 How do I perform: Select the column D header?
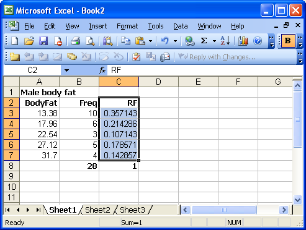pyautogui.click(x=158, y=82)
